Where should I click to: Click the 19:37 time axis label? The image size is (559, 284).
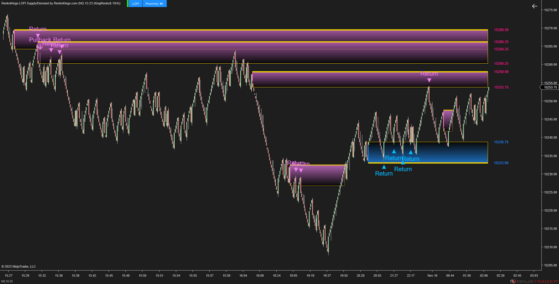click(x=327, y=276)
